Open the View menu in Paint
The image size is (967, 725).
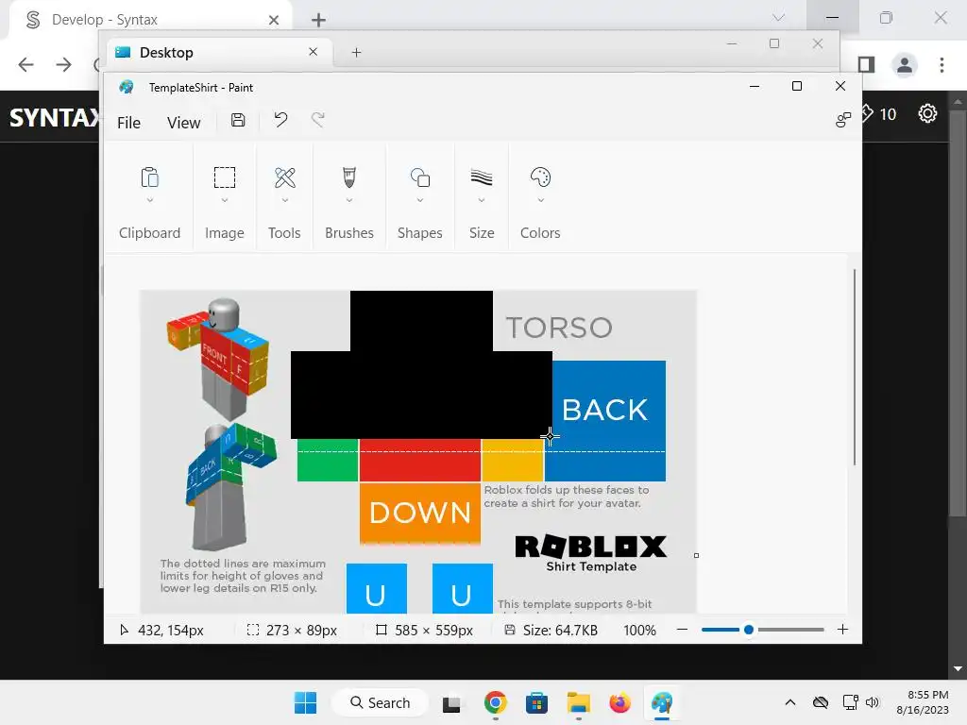coord(184,123)
